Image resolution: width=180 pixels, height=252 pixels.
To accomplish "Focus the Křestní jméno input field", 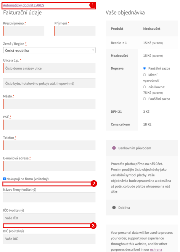I will 24,31.
